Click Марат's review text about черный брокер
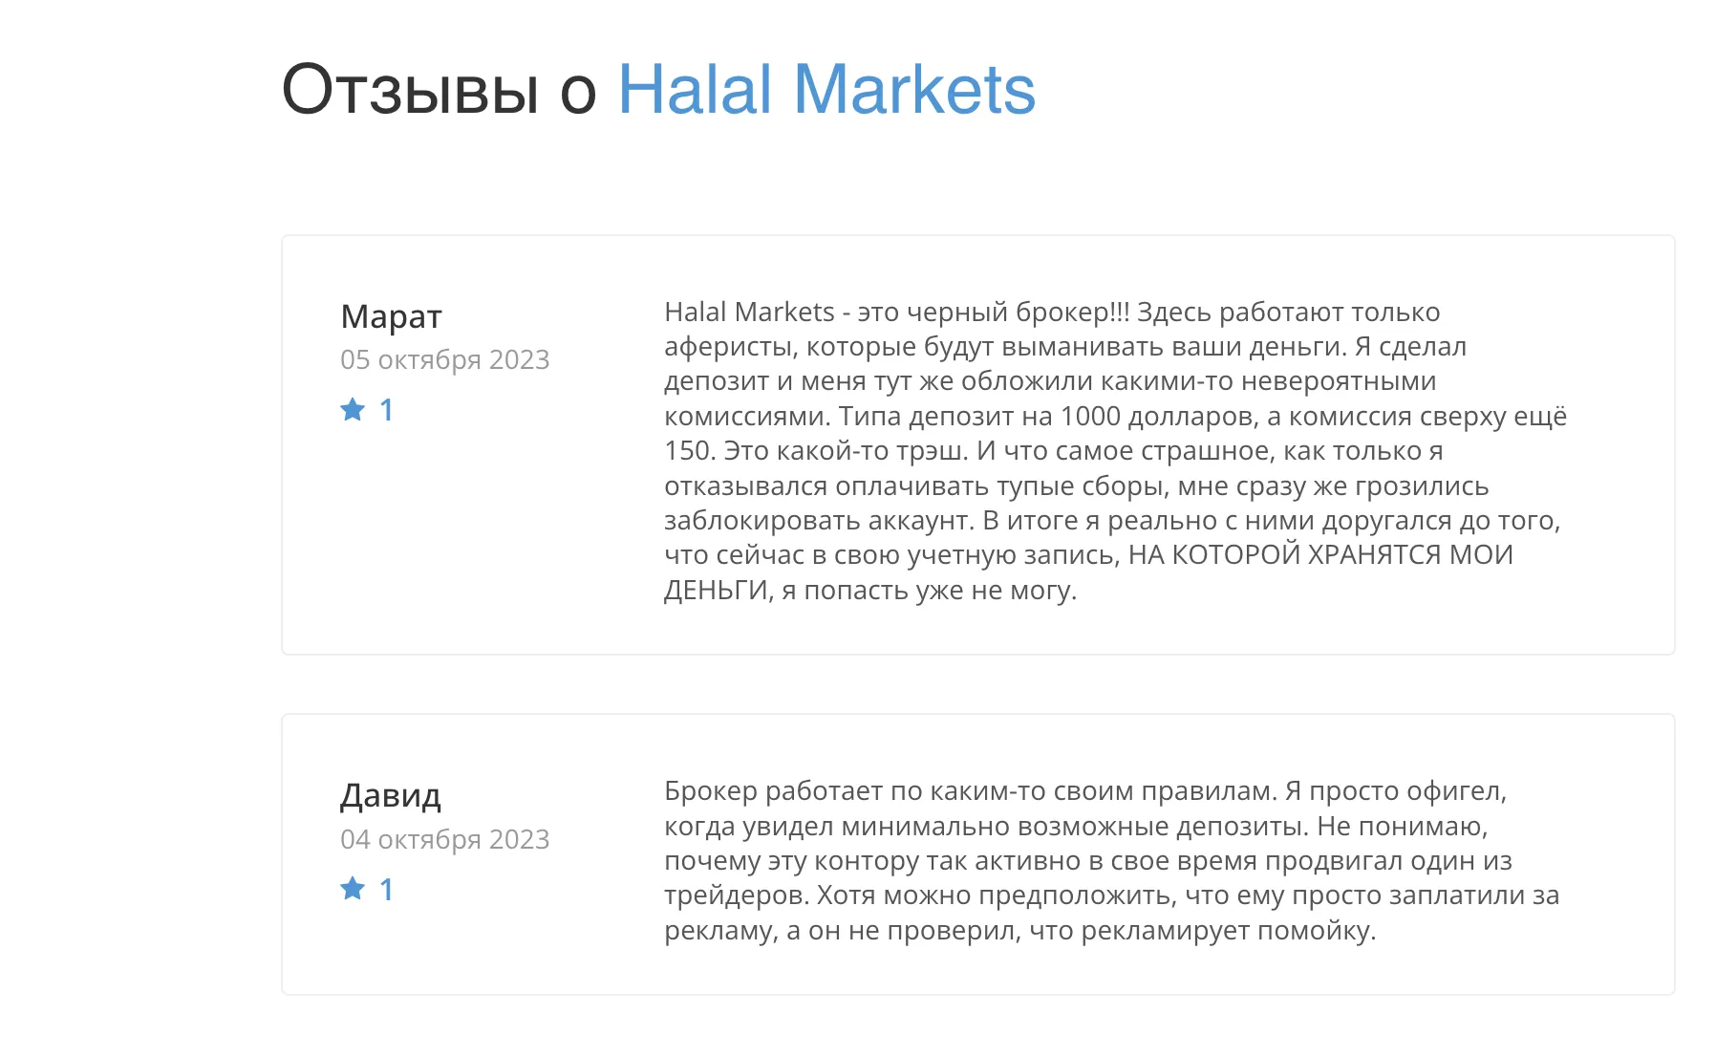 1115,450
